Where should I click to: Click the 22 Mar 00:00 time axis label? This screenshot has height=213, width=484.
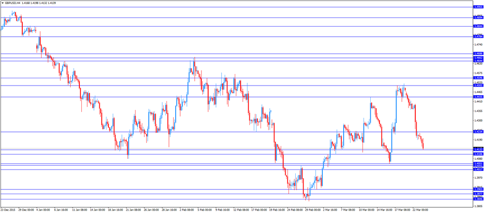(x=420, y=210)
